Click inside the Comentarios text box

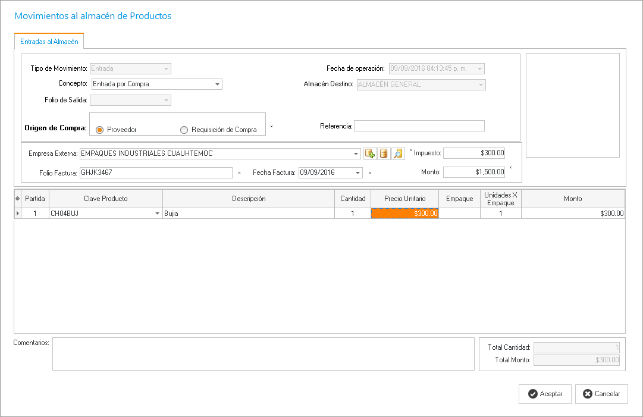(x=263, y=354)
